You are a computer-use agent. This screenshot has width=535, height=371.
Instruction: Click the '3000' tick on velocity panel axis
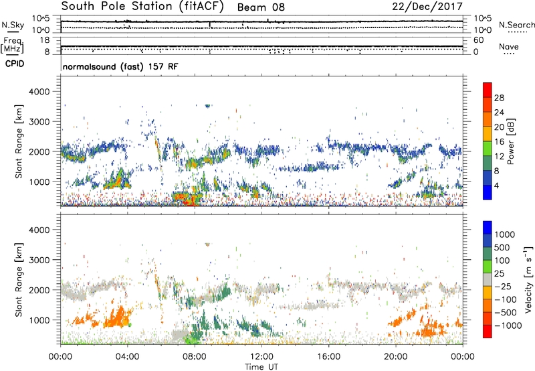(39, 260)
